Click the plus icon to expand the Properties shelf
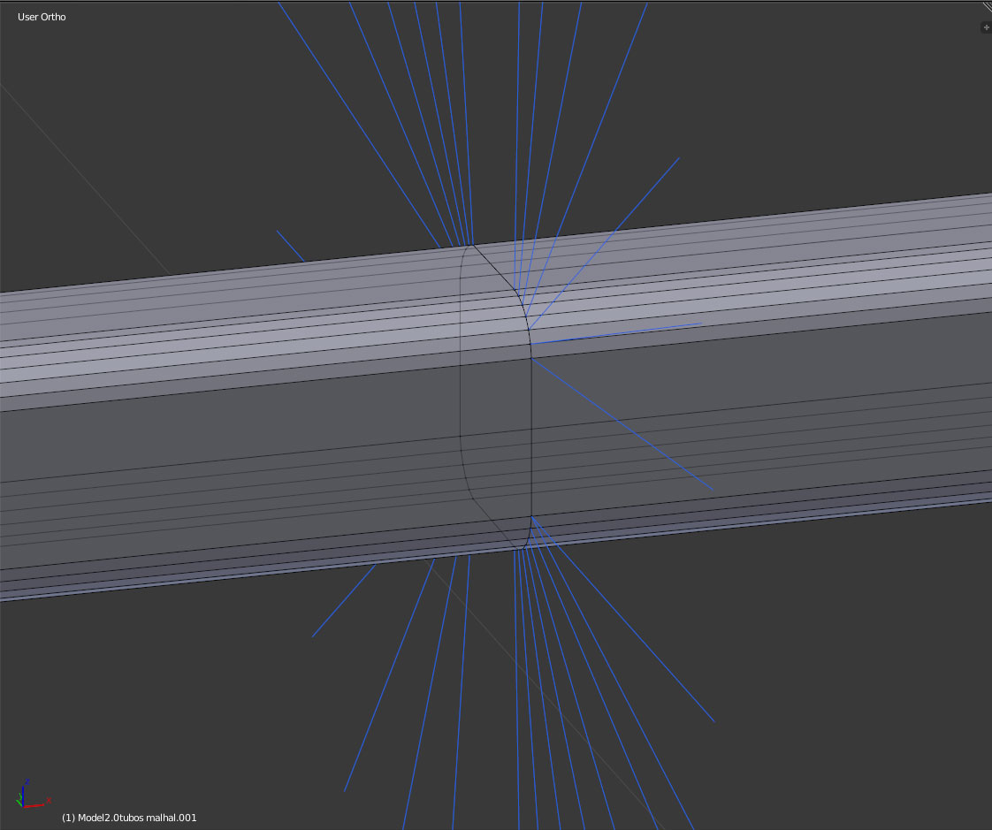 pyautogui.click(x=986, y=27)
